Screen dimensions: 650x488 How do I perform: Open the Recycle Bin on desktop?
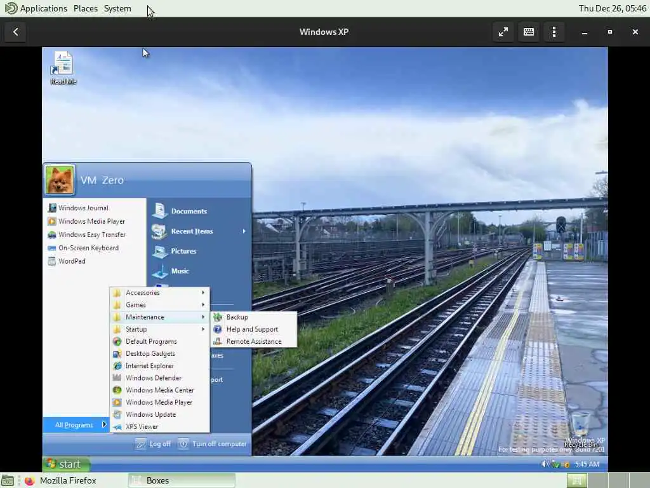581,430
